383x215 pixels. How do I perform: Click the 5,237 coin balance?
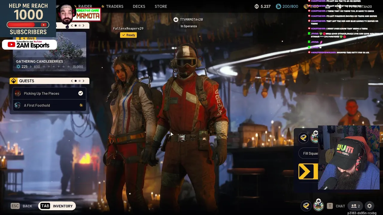point(265,6)
